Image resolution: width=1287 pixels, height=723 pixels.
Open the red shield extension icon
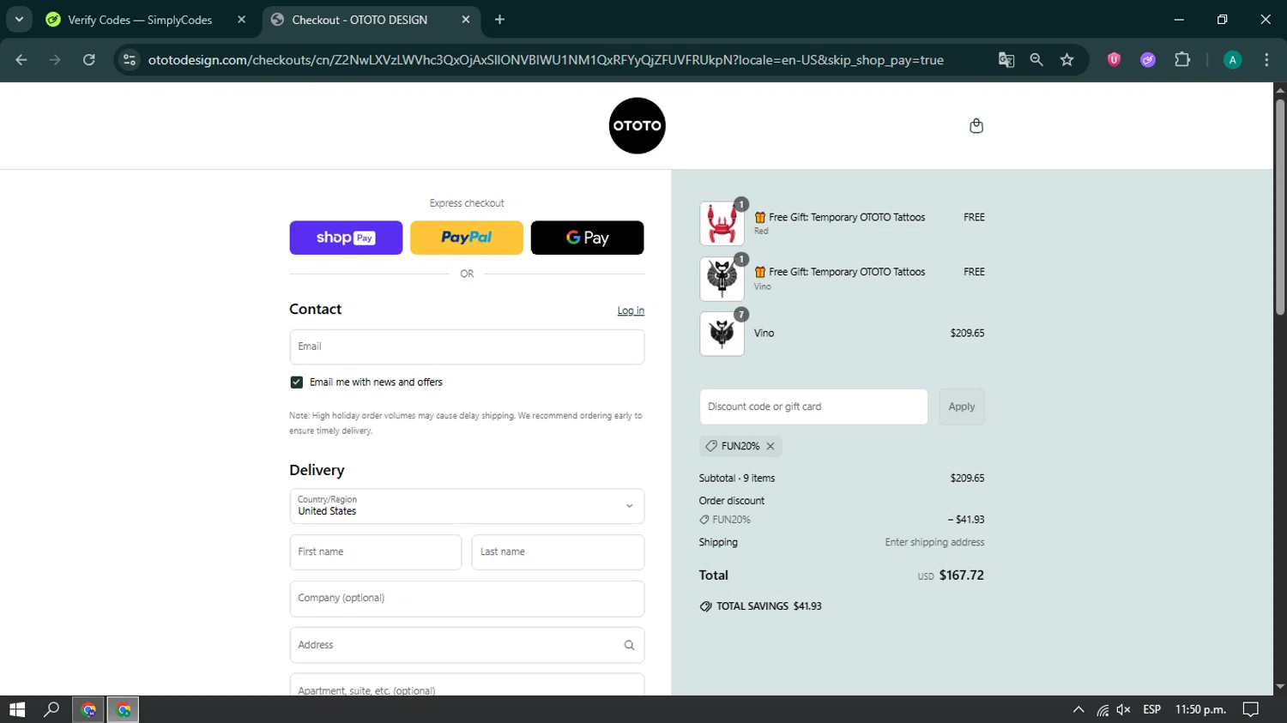tap(1114, 59)
